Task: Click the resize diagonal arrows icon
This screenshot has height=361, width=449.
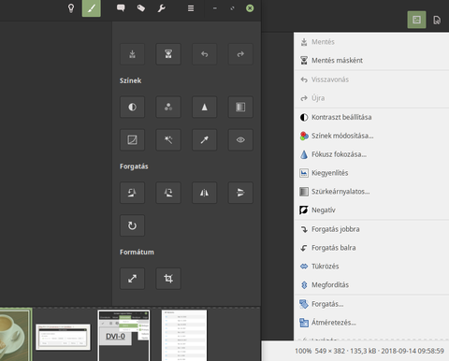Action: (132, 279)
